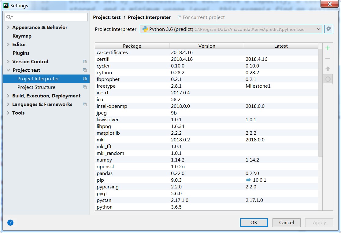Expand Languages & Frameworks section
Screen dimensions: 341x233
[8, 104]
